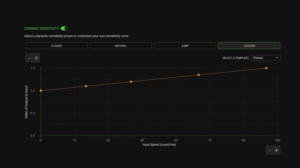Activate the Custom preset button
Viewport: 300px width, 168px height.
coord(249,46)
